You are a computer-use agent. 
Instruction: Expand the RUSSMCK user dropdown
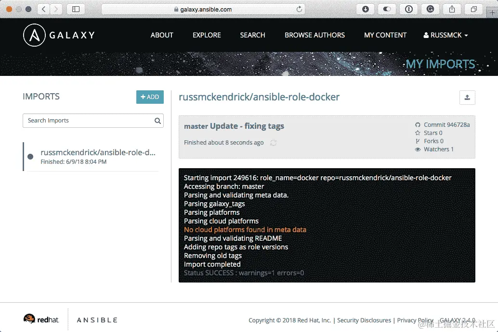[446, 35]
